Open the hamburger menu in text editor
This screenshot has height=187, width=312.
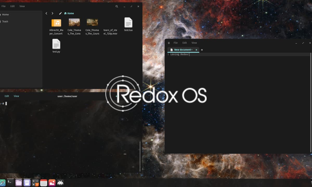point(169,43)
